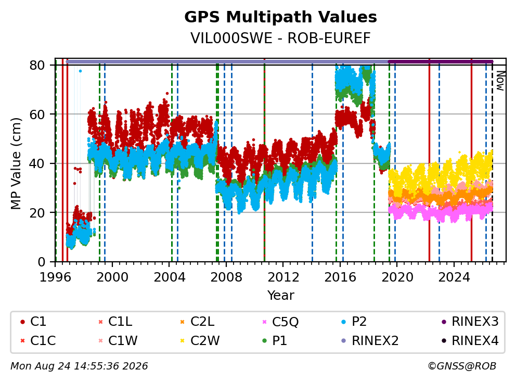Select the C1L legend marker
The height and width of the screenshot is (382, 516).
pyautogui.click(x=101, y=322)
